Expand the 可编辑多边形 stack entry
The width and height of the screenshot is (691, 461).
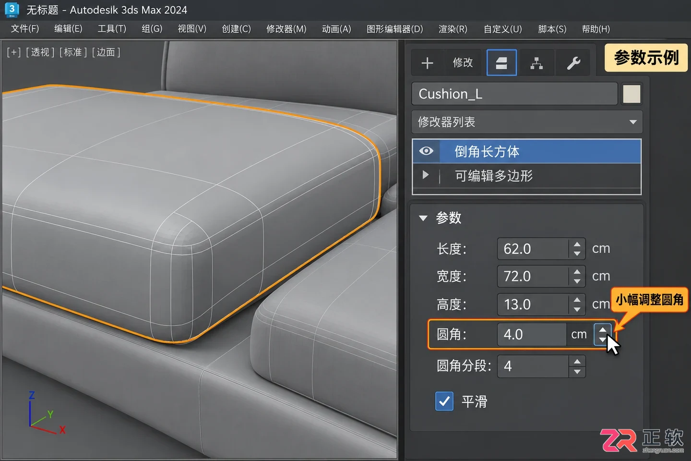[x=425, y=175]
